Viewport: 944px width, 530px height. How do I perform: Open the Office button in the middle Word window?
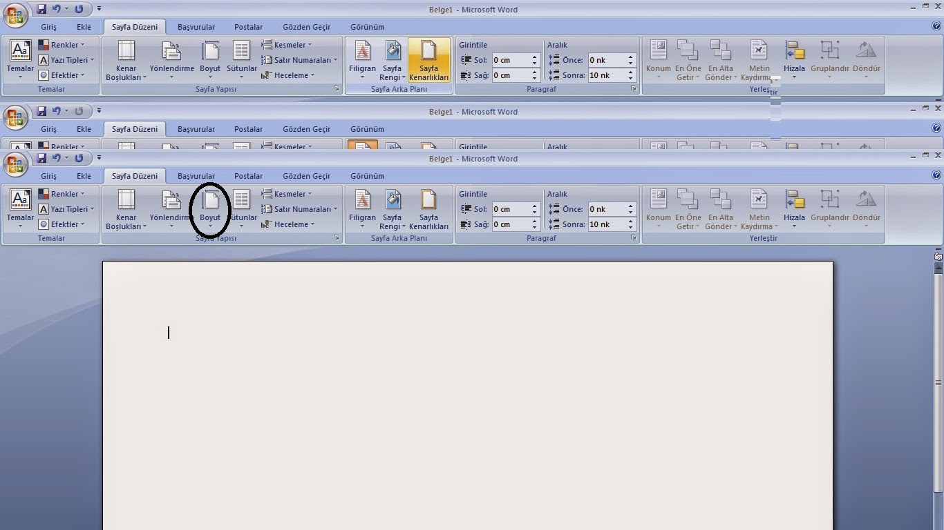point(16,117)
